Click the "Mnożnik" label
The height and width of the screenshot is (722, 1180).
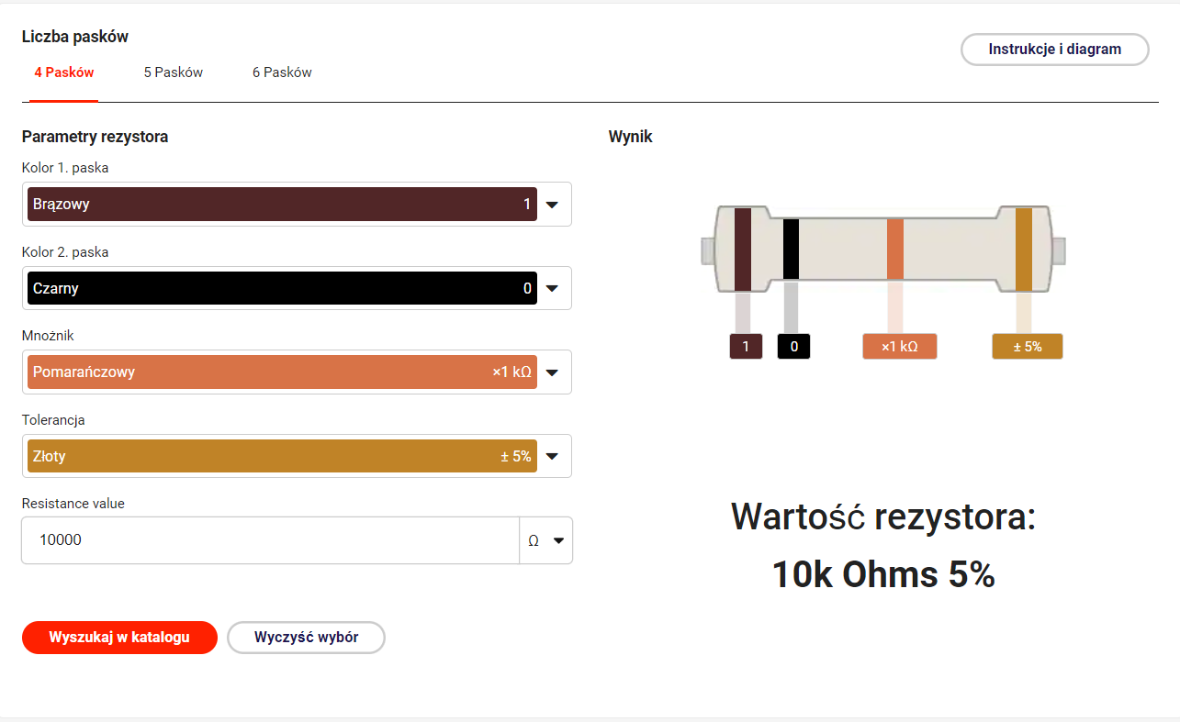click(48, 336)
